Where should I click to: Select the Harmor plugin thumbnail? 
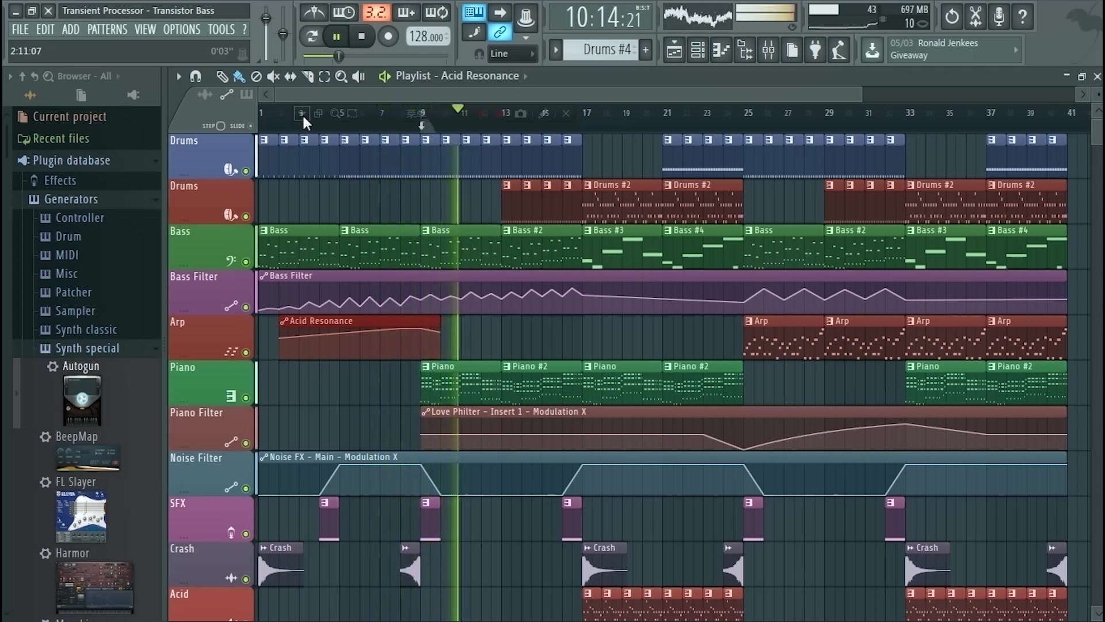click(95, 586)
